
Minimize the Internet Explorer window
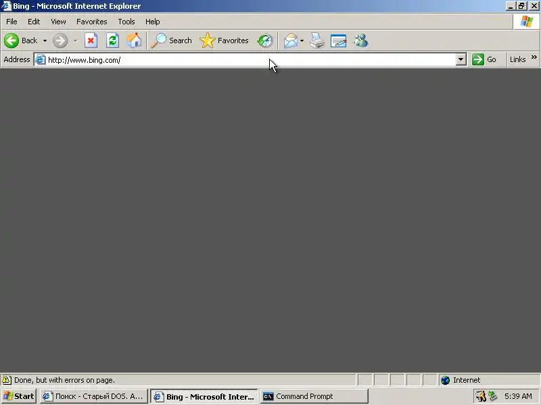(x=511, y=6)
